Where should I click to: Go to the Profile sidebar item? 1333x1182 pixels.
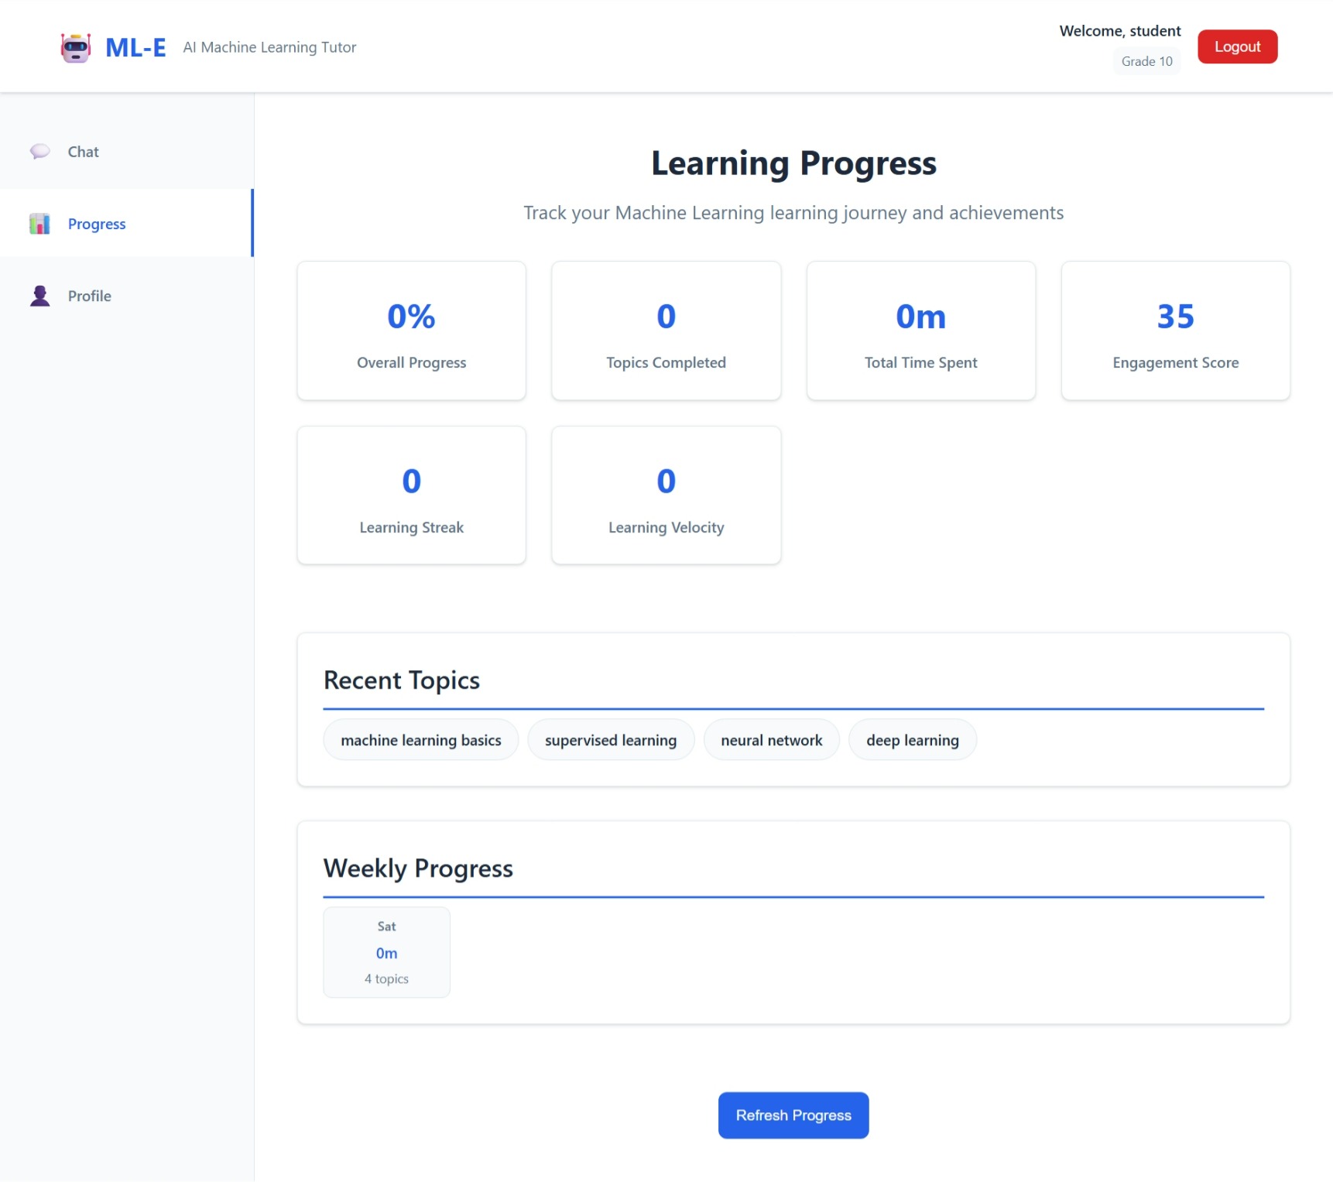(127, 296)
